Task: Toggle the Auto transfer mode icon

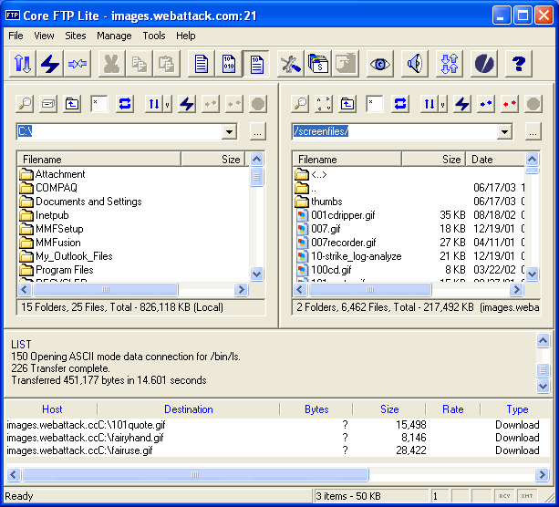Action: (256, 64)
